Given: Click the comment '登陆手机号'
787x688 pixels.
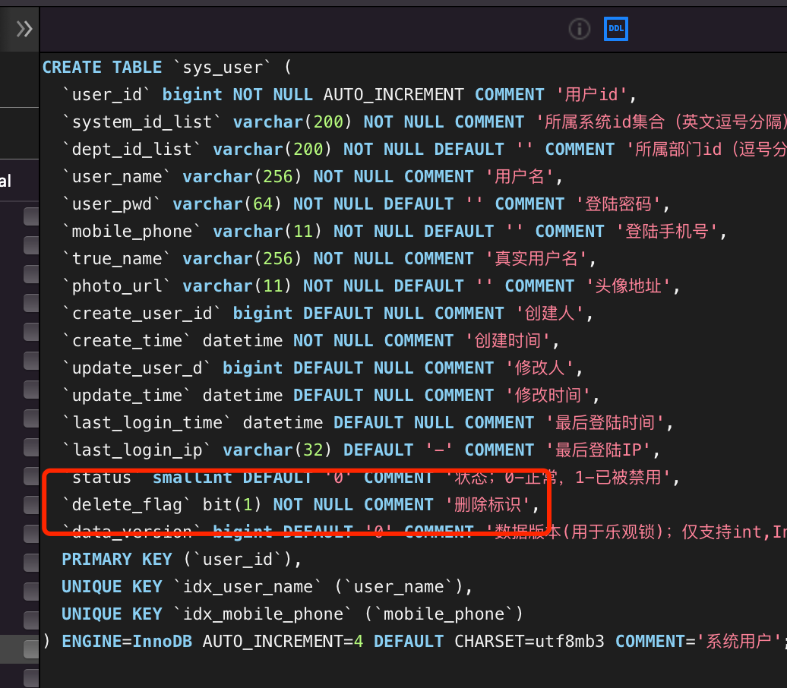Looking at the screenshot, I should click(666, 231).
